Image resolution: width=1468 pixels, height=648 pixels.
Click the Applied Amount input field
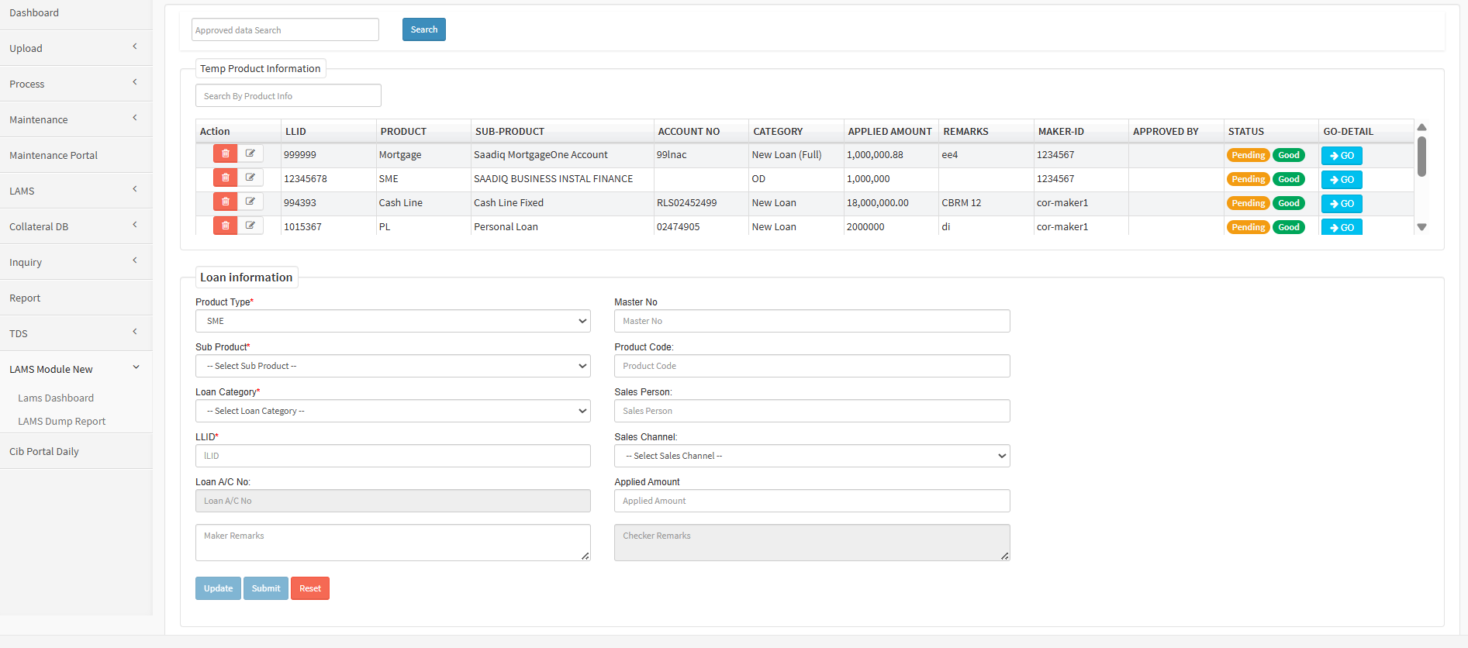(x=811, y=501)
